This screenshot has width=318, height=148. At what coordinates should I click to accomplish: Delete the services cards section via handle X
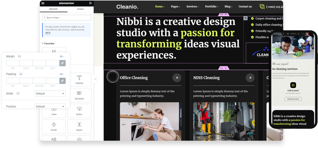coord(226,68)
